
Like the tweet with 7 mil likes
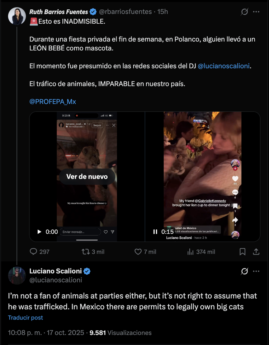(138, 252)
